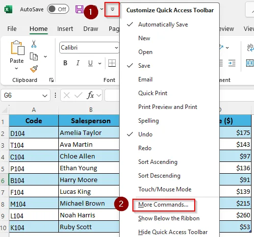Viewport: 254px width, 237px height.
Task: Enable Redo in Customize menu
Action: click(x=169, y=148)
